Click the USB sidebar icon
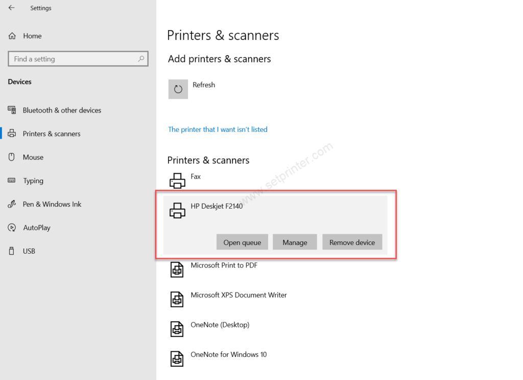The width and height of the screenshot is (523, 380). point(12,251)
